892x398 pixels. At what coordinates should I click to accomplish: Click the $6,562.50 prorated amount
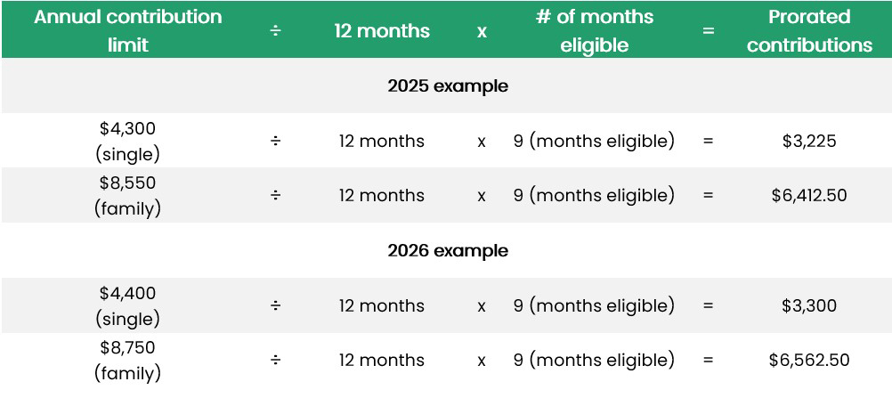809,361
